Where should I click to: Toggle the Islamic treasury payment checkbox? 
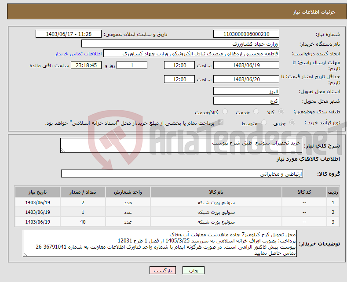pyautogui.click(x=220, y=122)
